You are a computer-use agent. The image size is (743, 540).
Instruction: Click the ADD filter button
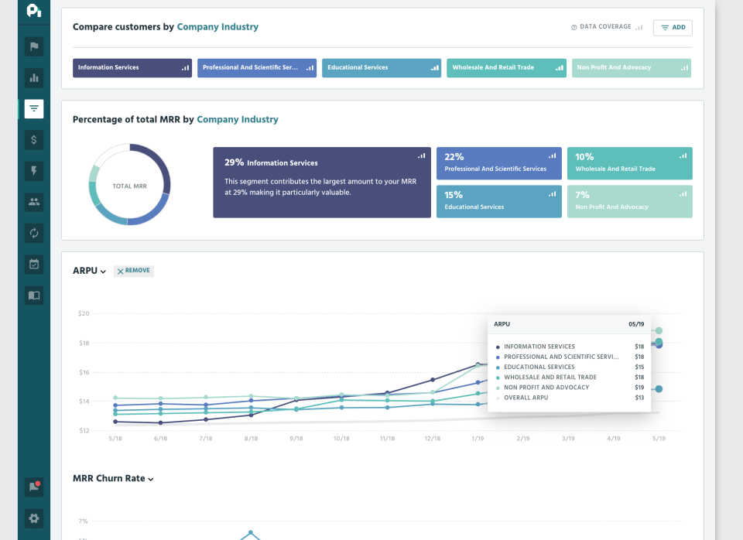point(673,28)
